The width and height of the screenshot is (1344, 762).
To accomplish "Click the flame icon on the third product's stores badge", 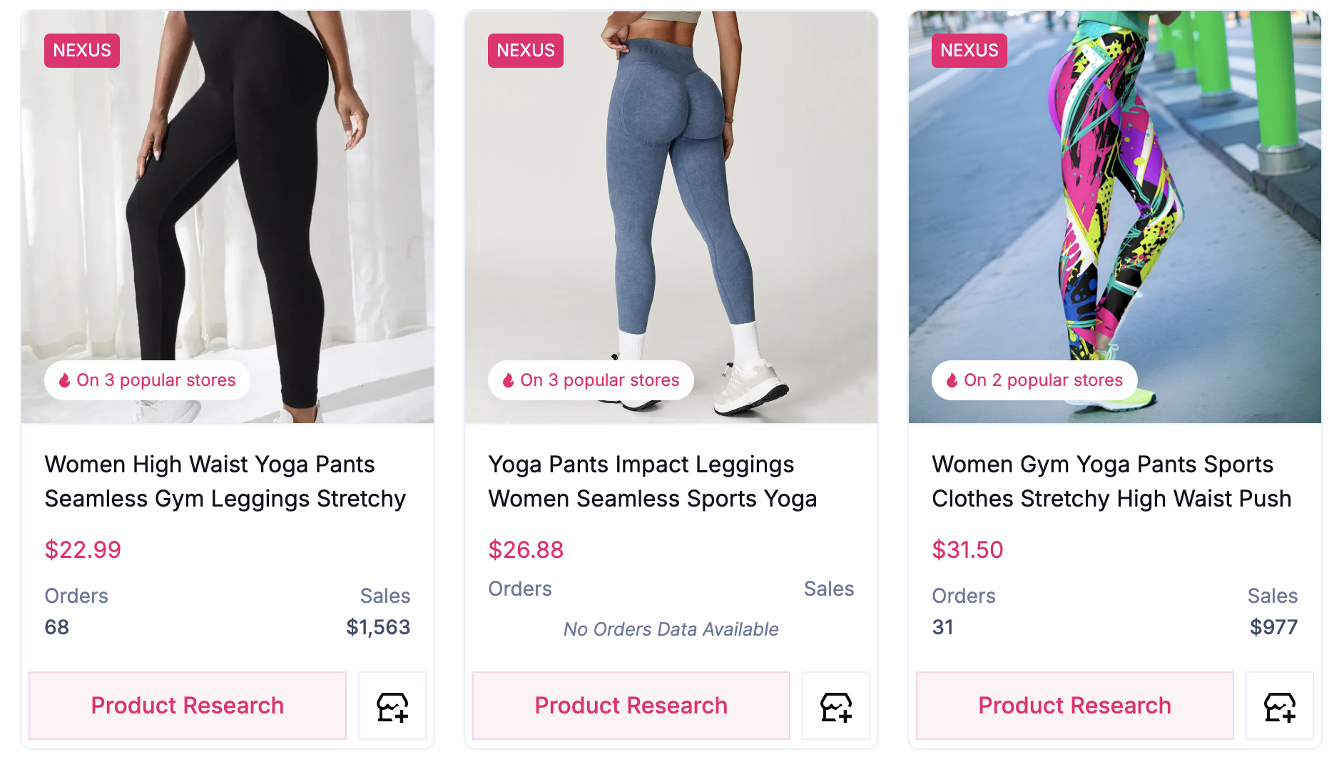I will pyautogui.click(x=952, y=380).
